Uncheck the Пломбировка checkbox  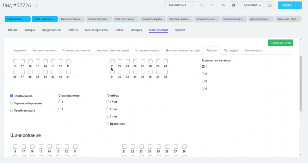(12, 96)
